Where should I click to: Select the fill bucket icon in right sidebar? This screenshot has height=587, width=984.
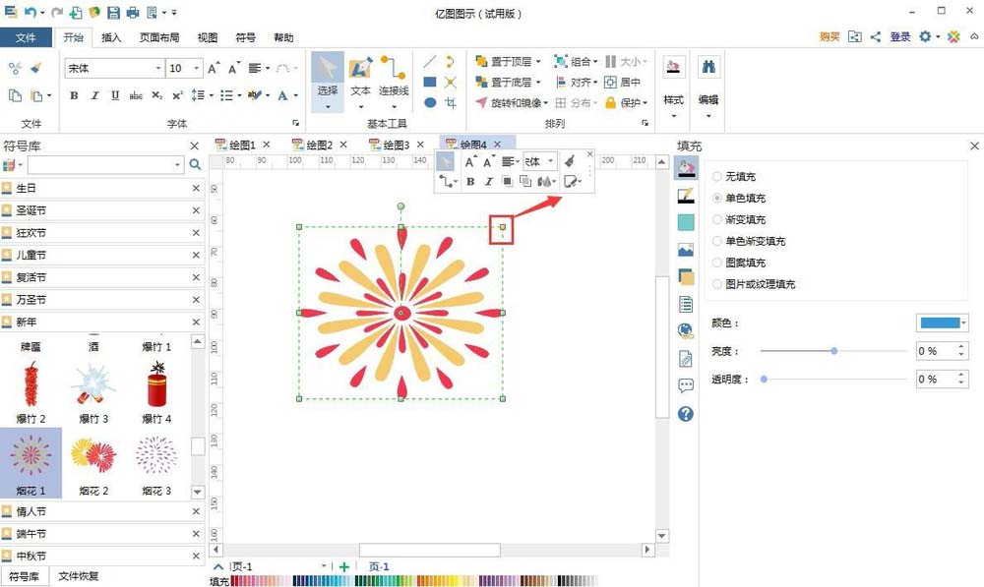[686, 167]
